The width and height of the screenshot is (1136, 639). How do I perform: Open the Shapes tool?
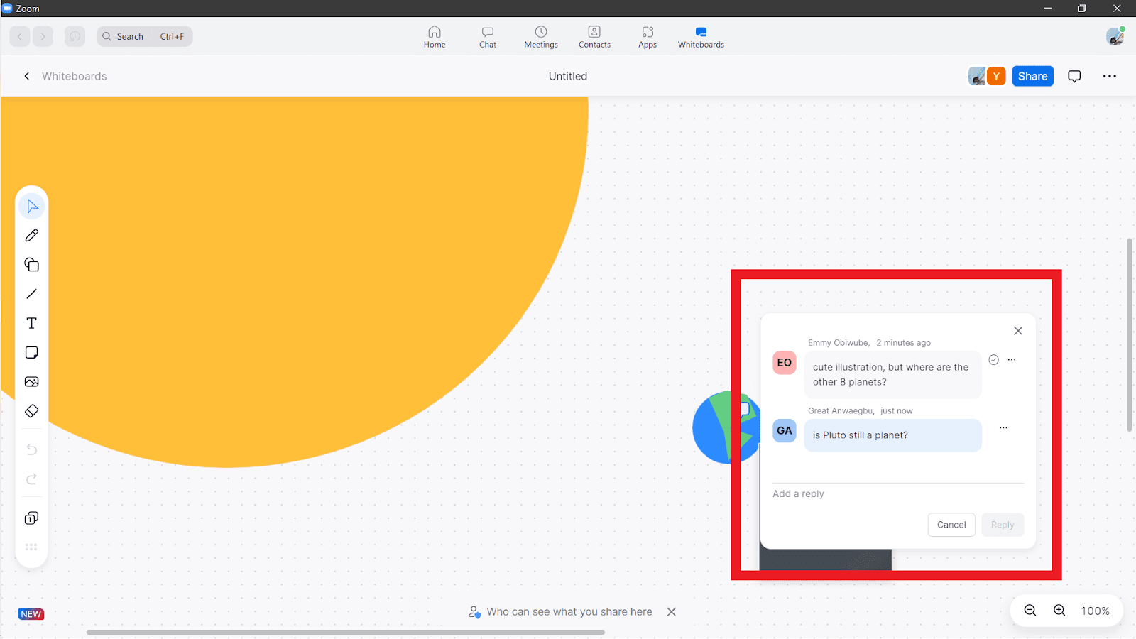pyautogui.click(x=31, y=264)
